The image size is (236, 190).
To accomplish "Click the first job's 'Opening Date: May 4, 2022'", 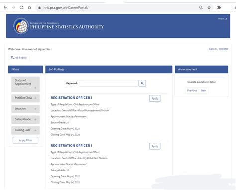I will (x=65, y=129).
